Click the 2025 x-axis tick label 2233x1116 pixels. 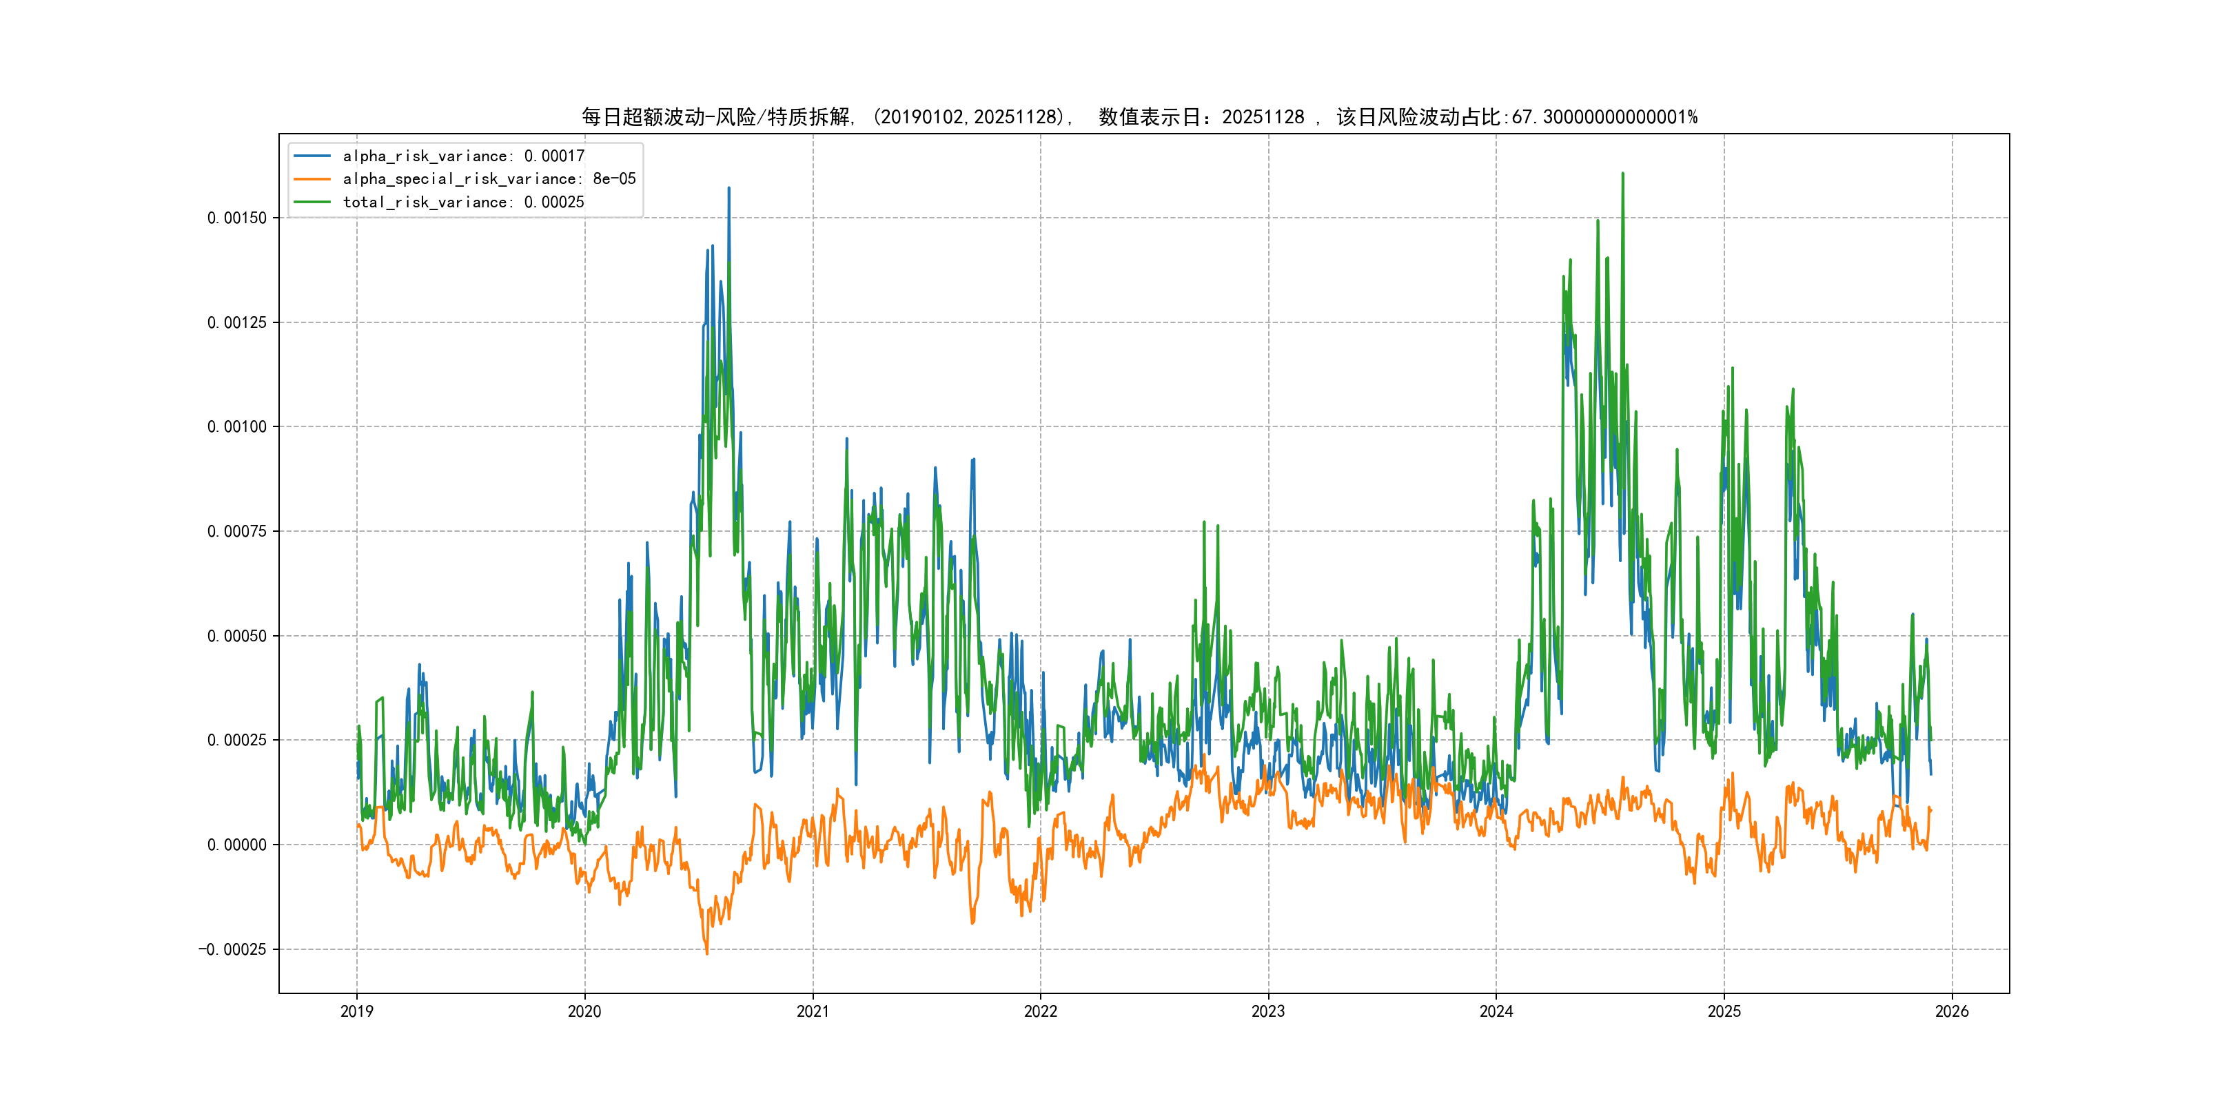point(1724,1011)
